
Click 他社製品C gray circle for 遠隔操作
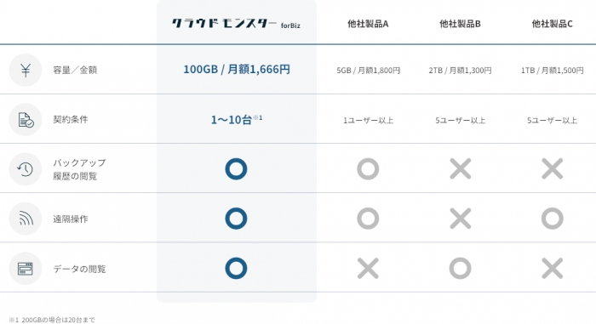tap(553, 219)
